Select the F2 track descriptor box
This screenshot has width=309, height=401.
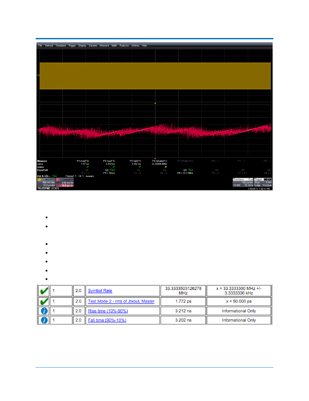pos(65,182)
